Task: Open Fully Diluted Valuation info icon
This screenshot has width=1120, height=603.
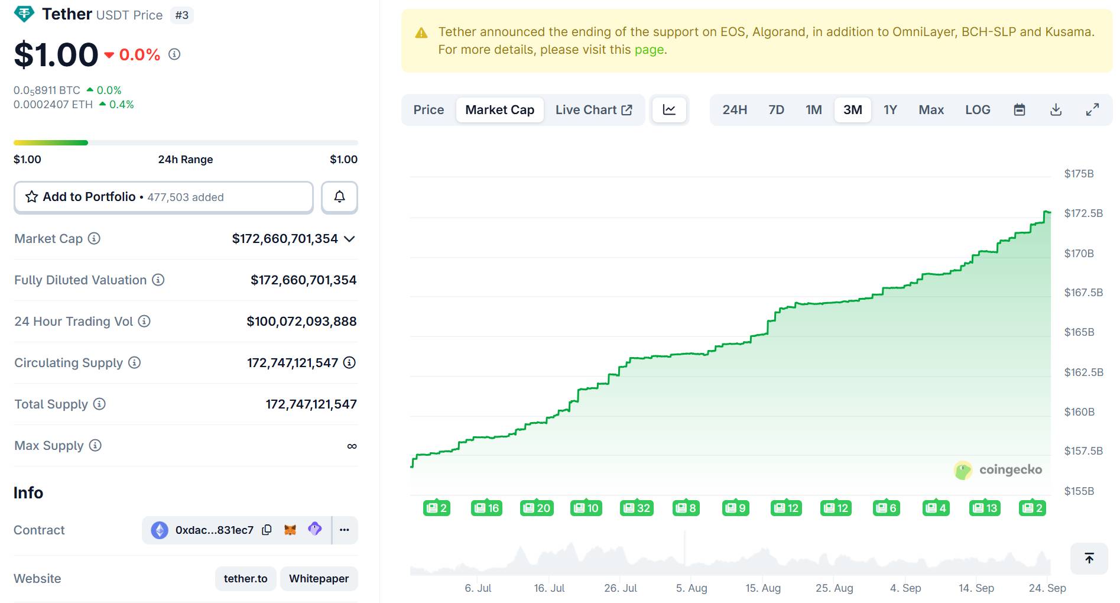Action: pos(158,280)
